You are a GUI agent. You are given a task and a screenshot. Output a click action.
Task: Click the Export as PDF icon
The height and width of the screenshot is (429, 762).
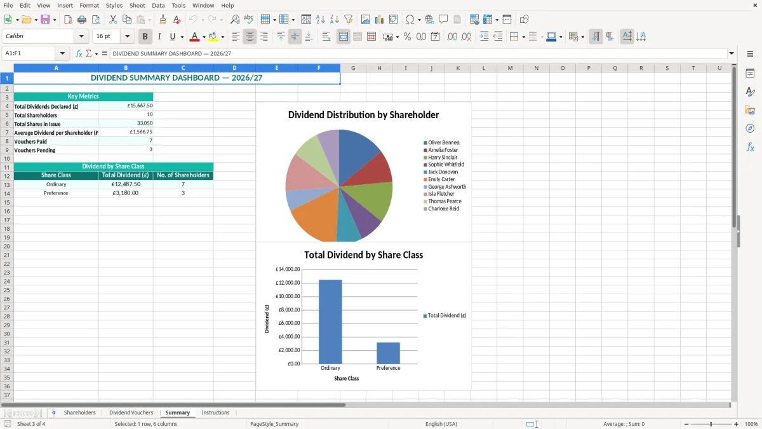point(68,20)
